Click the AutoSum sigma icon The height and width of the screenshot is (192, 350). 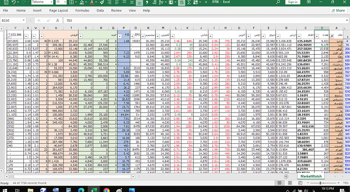(189, 2)
